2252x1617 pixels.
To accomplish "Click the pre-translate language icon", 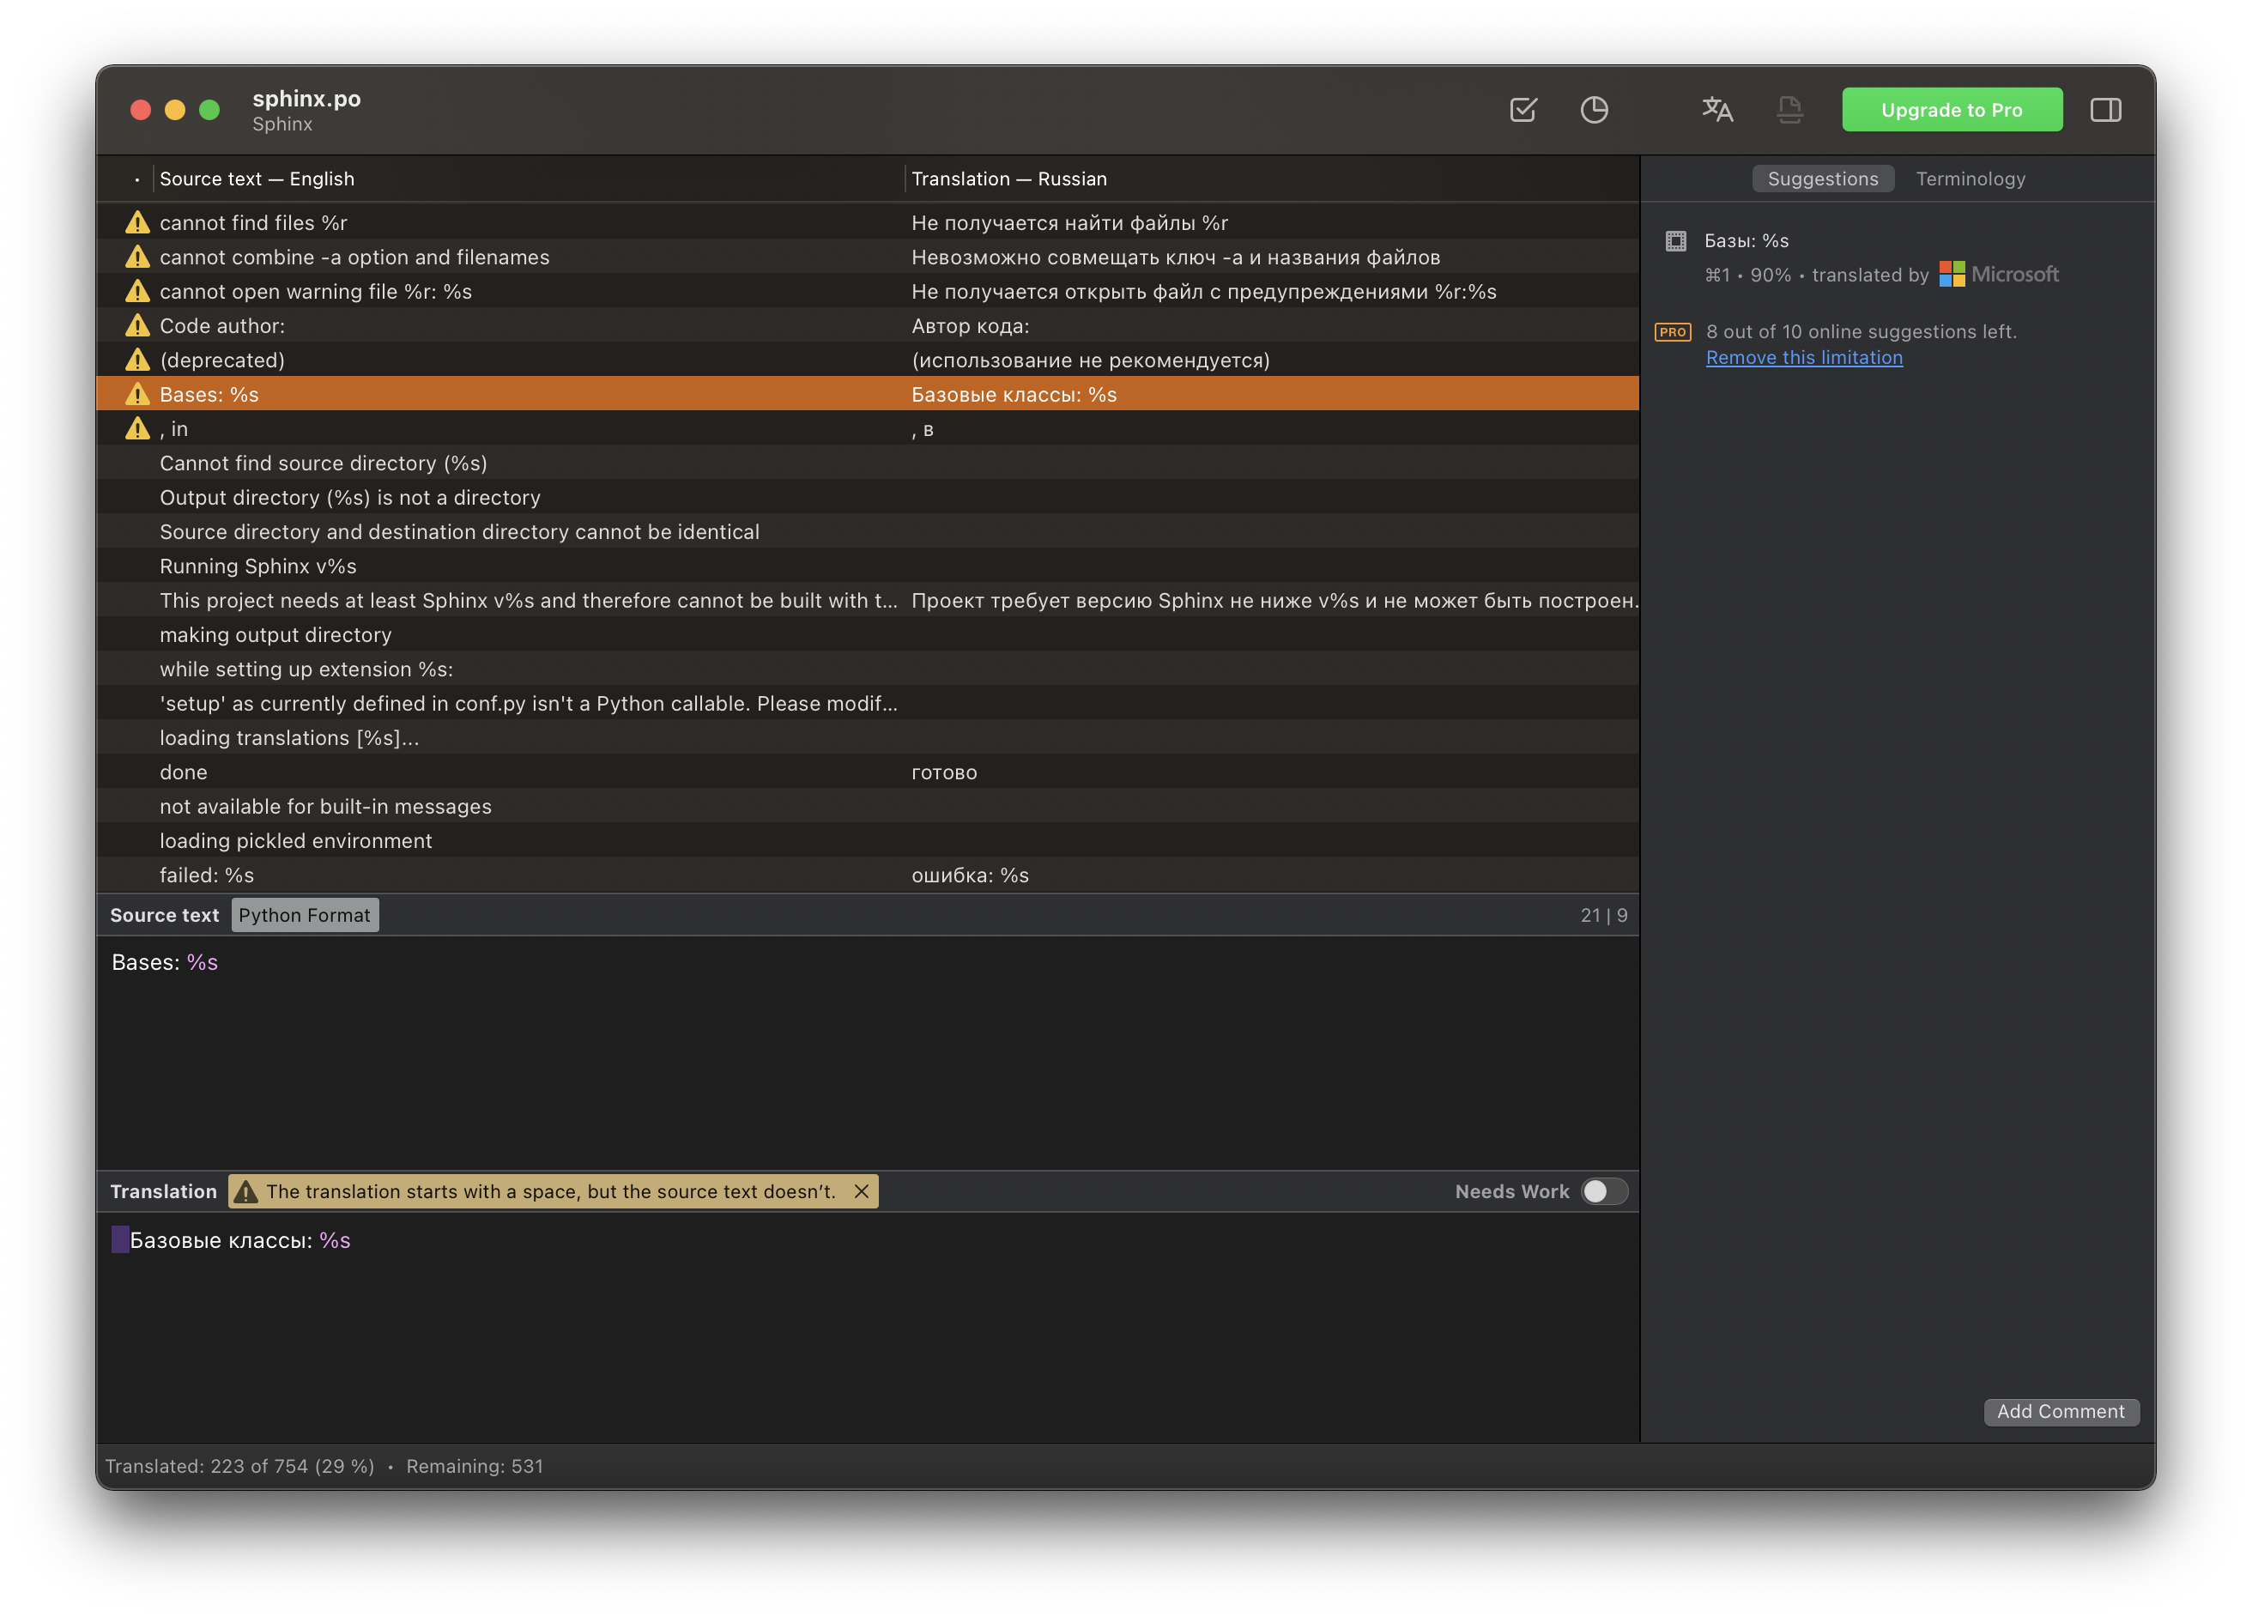I will point(1716,109).
